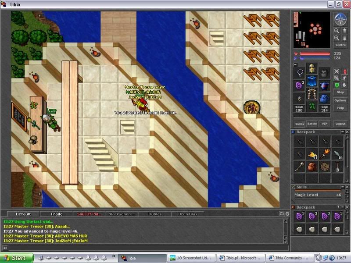
Task: Select the mace in Backpack
Action: (x=300, y=167)
